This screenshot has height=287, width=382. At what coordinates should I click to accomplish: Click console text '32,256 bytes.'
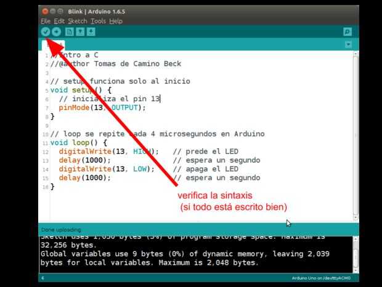[69, 245]
